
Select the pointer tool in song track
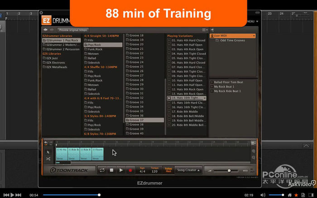click(48, 152)
